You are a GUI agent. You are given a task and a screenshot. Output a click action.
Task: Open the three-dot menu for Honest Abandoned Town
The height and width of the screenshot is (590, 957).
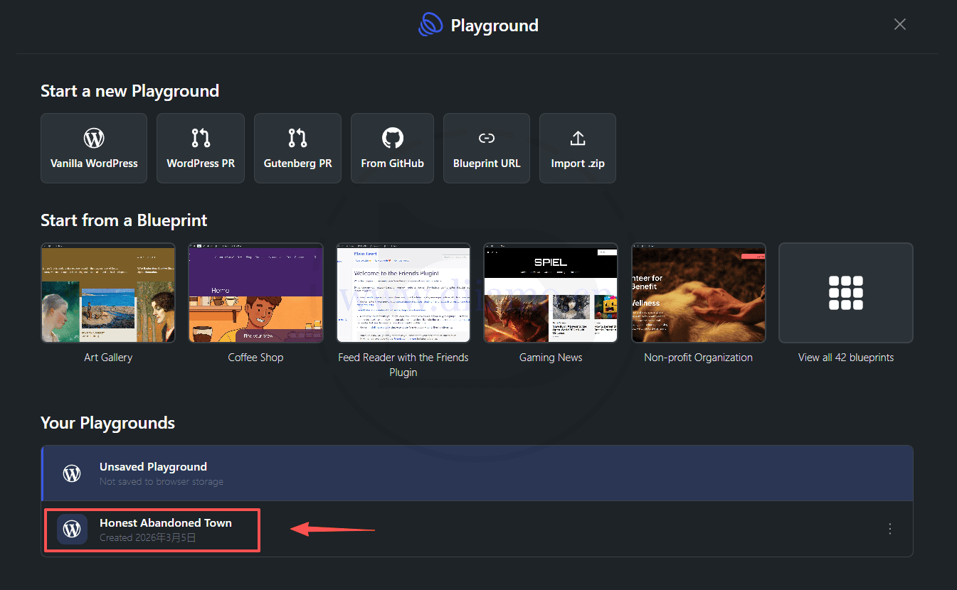pos(889,529)
